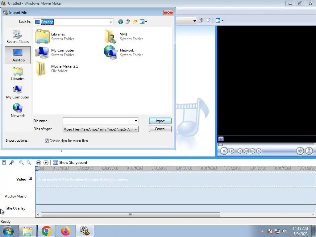
Task: Click timeline scrollbar left arrow
Action: [x=38, y=215]
